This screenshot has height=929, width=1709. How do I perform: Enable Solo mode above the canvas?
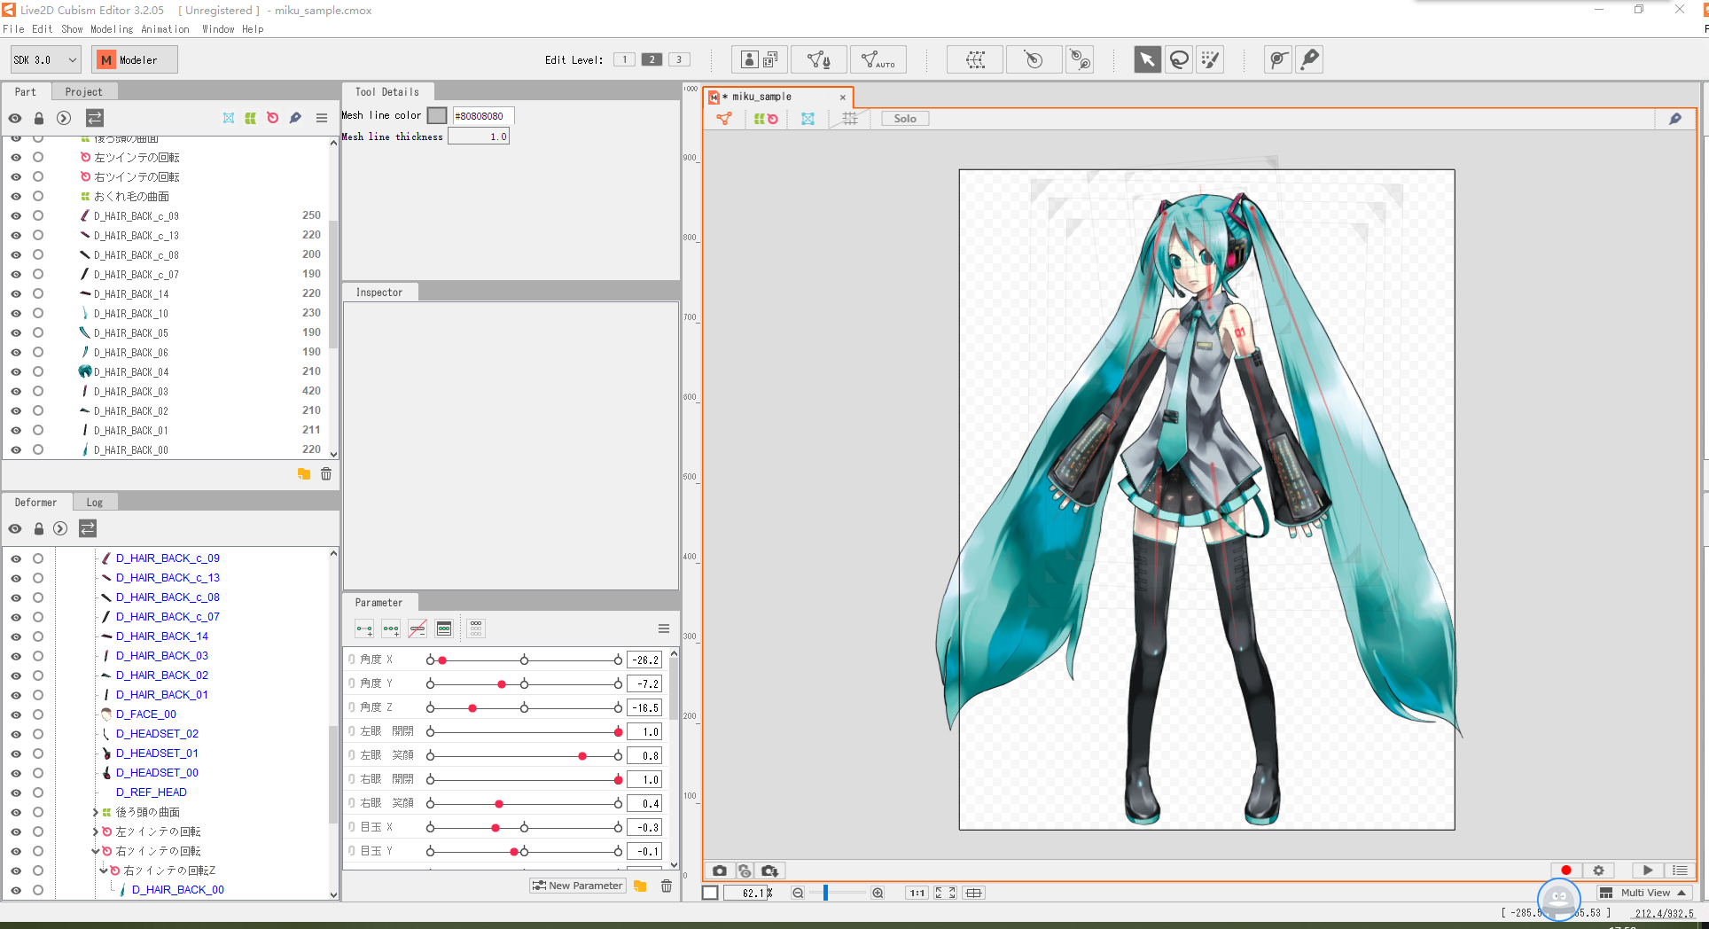904,118
